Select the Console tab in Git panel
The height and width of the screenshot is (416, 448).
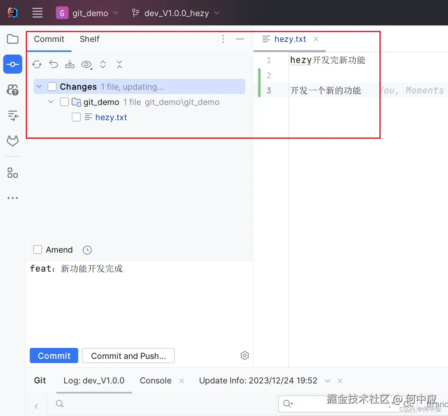point(155,380)
